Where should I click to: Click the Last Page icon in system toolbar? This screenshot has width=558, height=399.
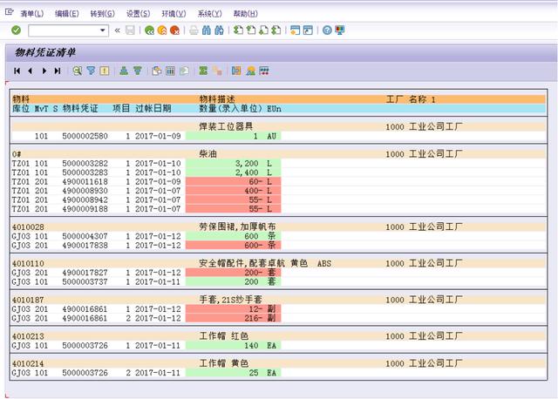tap(276, 30)
